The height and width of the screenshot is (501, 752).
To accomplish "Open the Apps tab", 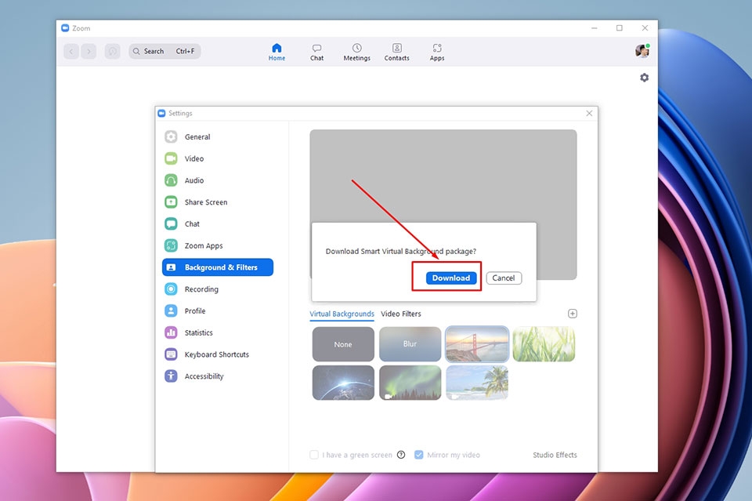I will click(437, 53).
